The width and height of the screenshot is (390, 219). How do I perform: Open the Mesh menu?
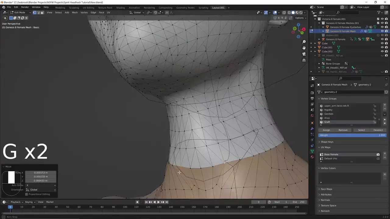(x=75, y=12)
